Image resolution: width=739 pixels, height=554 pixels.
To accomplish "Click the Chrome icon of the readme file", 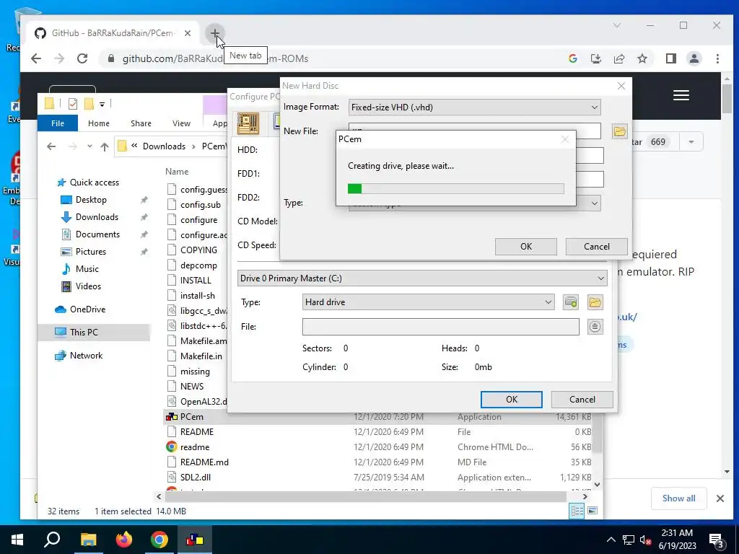I will pos(172,447).
